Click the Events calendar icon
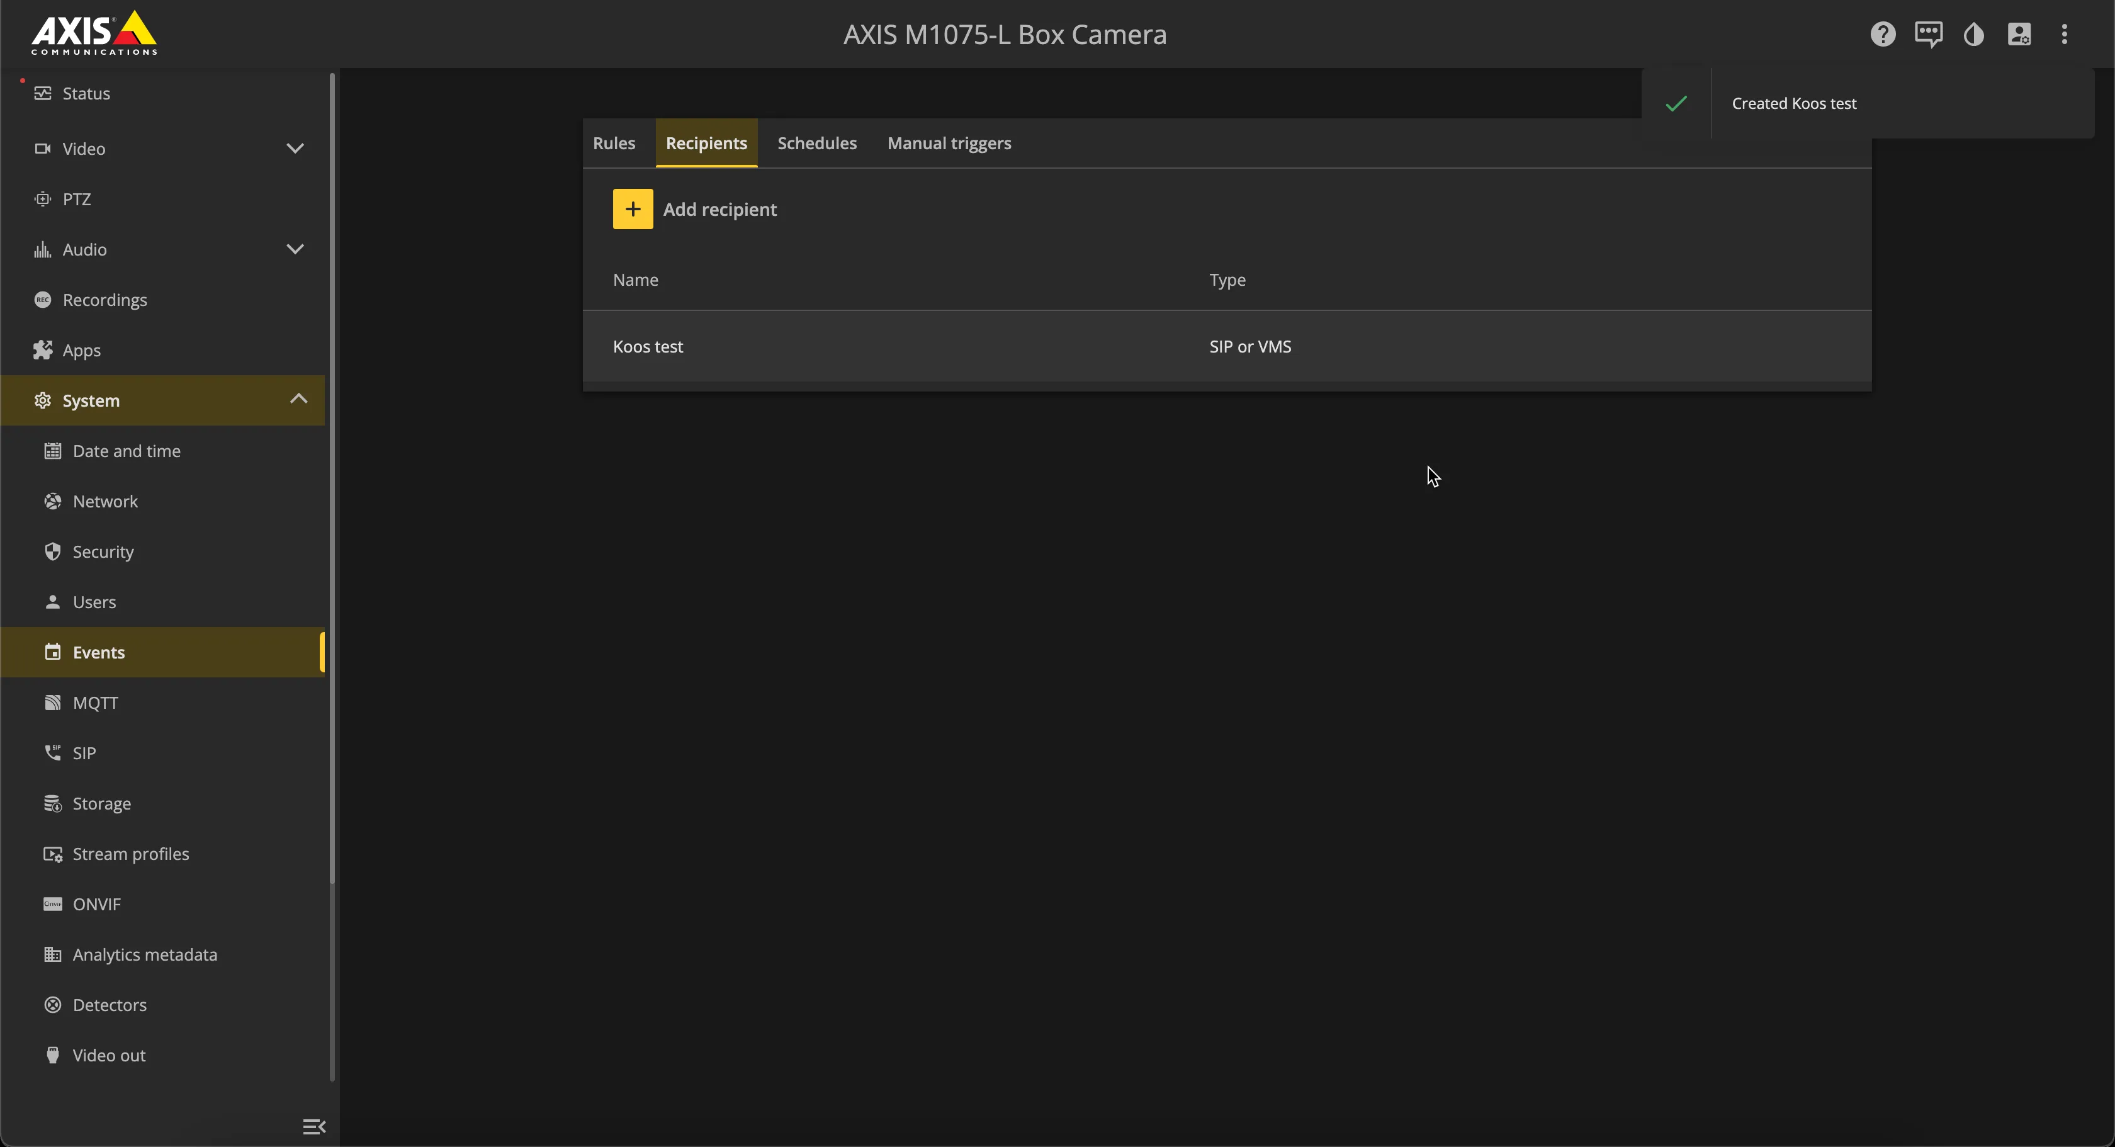The width and height of the screenshot is (2115, 1147). pos(52,652)
